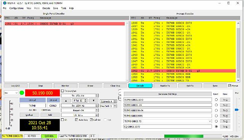Click the Max Drift spinner arrows

point(115,106)
